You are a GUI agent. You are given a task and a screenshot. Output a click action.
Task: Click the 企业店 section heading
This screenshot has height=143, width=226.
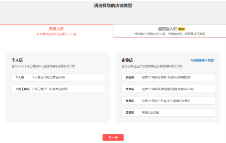pos(127,60)
